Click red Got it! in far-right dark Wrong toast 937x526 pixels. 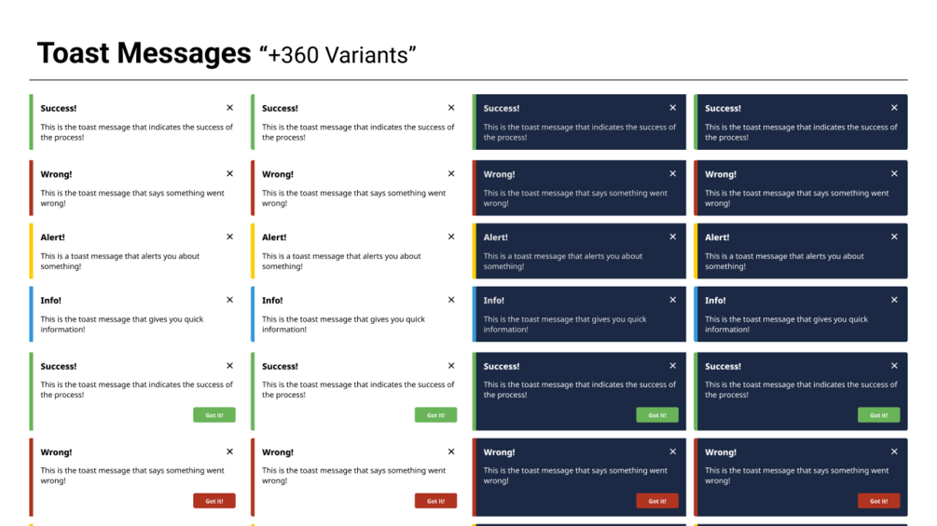pyautogui.click(x=878, y=501)
